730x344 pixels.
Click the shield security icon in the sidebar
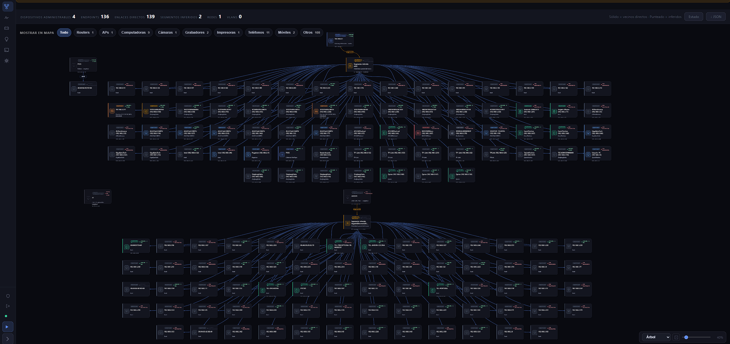[8, 296]
